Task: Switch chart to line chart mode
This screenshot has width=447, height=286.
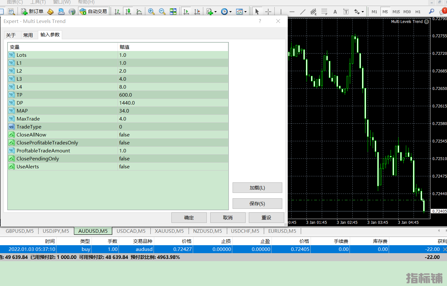Action: tap(139, 11)
